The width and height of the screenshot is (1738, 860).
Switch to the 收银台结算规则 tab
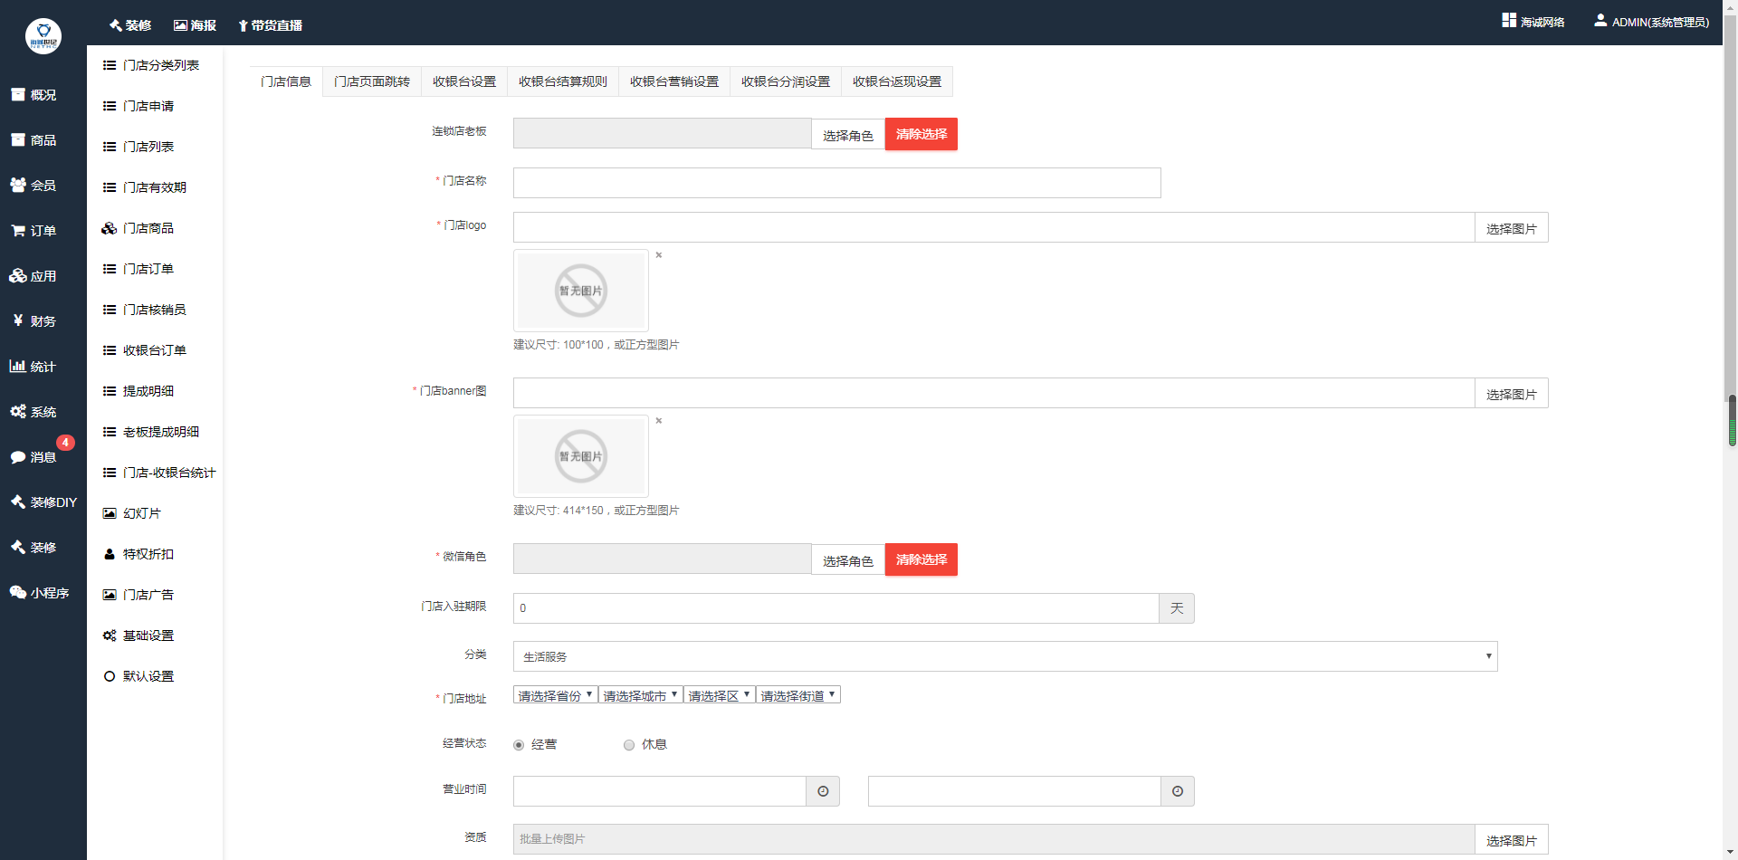pos(563,81)
